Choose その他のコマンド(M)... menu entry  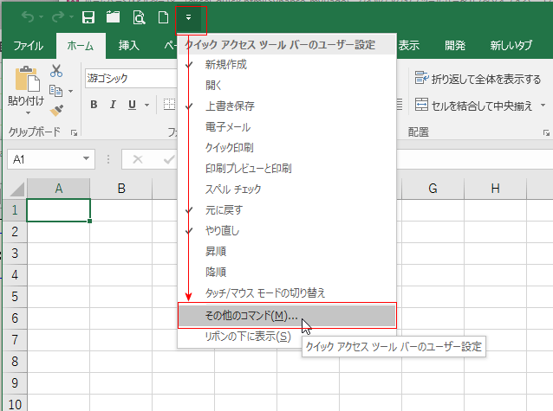(x=287, y=316)
